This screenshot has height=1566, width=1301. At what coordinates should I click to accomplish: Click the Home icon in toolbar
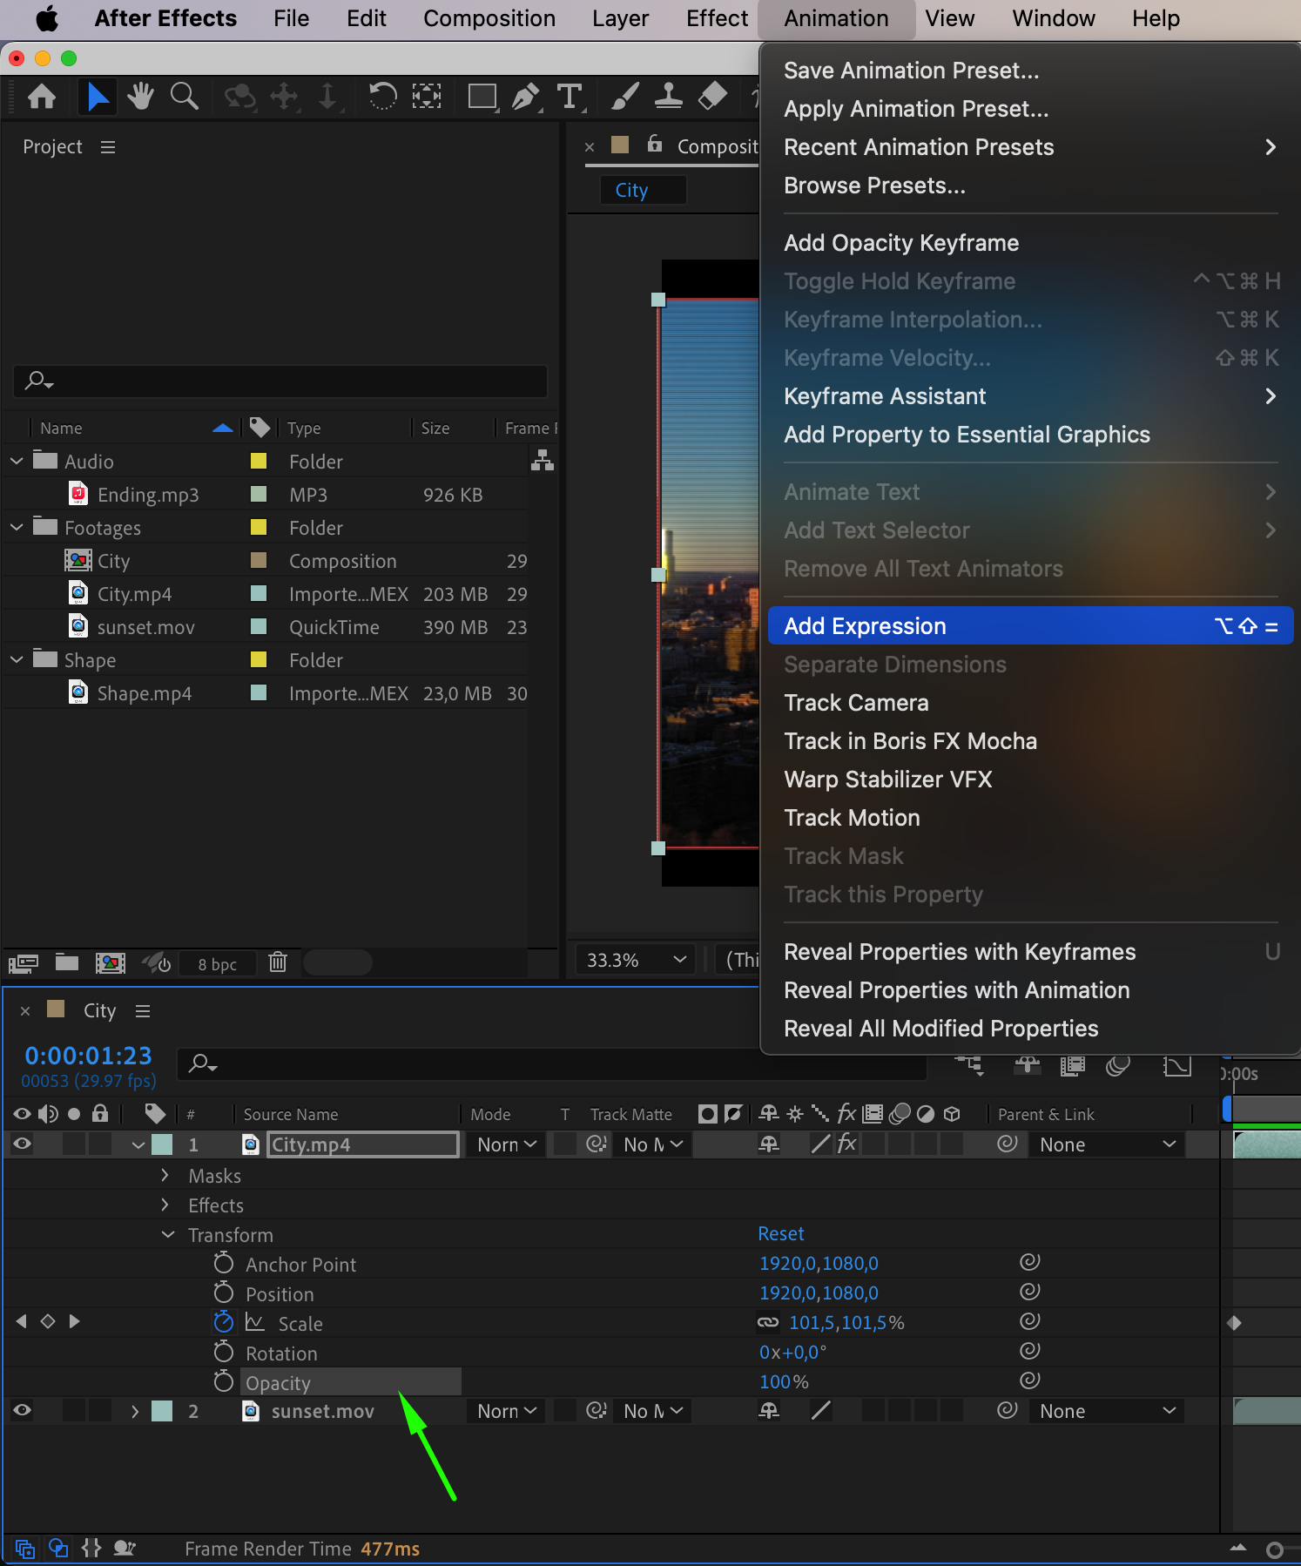point(42,96)
